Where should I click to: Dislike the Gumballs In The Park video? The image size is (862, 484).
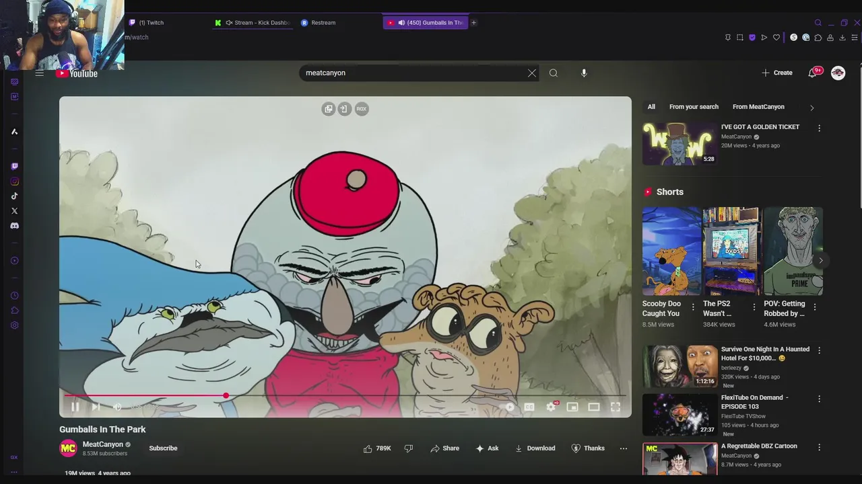coord(409,448)
